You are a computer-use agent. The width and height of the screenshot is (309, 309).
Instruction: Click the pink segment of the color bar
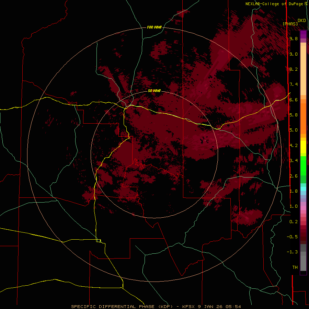click(x=303, y=208)
